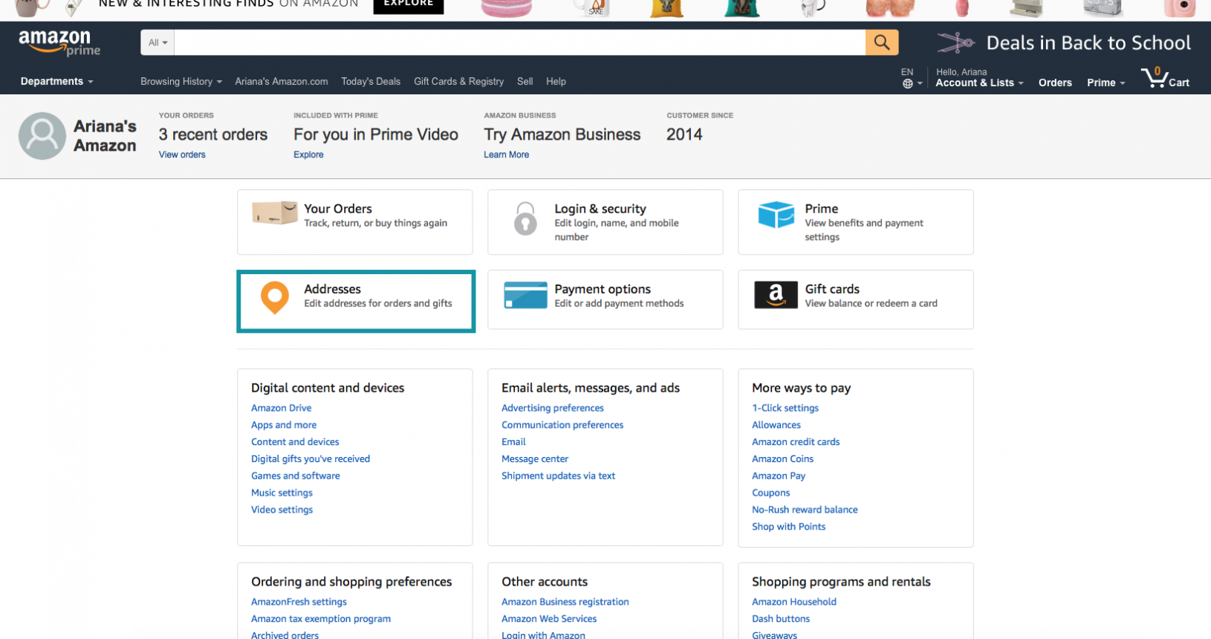Click the View orders link
Image resolution: width=1211 pixels, height=639 pixels.
click(x=182, y=155)
